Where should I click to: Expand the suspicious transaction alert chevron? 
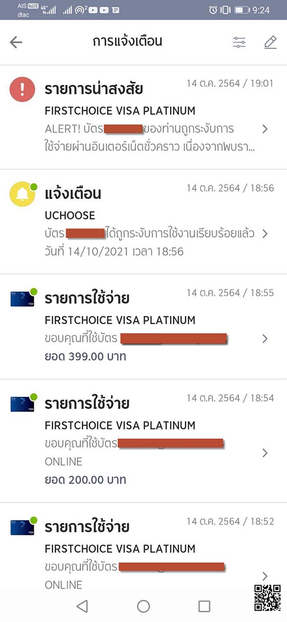pyautogui.click(x=265, y=129)
